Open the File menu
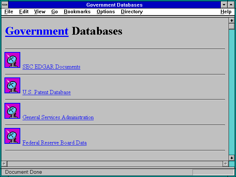The image size is (236, 177). click(9, 12)
